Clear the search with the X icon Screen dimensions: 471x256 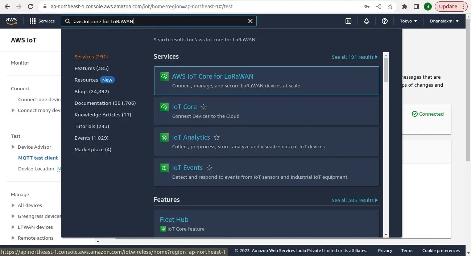(250, 21)
